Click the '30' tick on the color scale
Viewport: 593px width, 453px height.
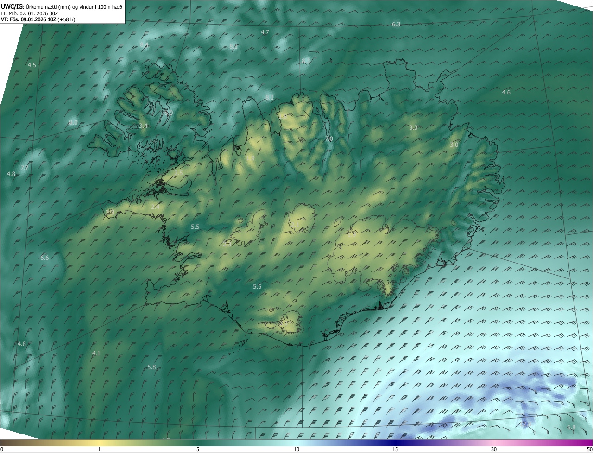coord(494,449)
